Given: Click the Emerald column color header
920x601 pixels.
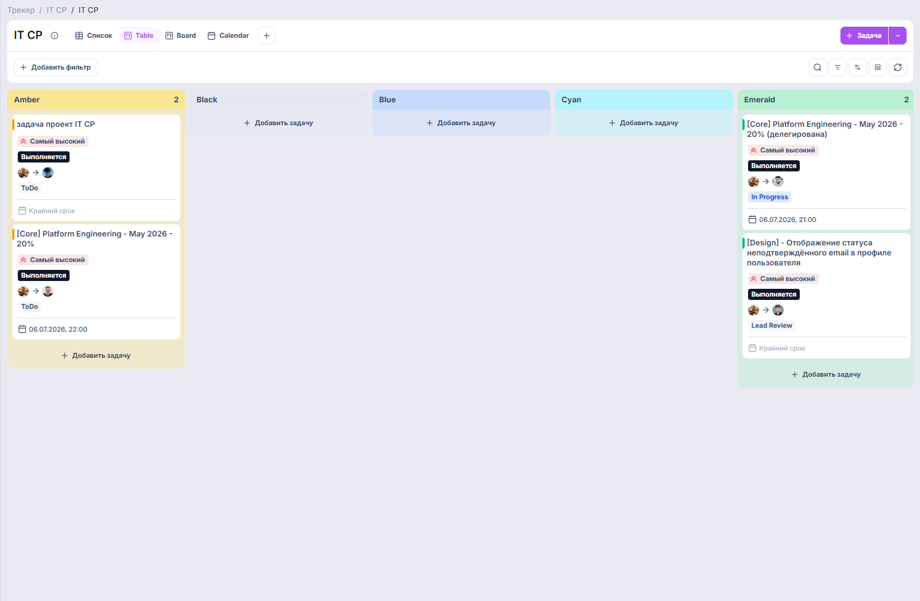Looking at the screenshot, I should tap(825, 100).
